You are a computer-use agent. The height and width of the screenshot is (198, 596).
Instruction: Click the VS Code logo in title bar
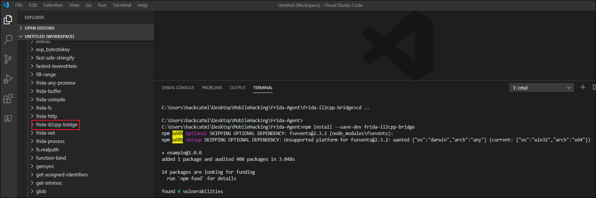(x=6, y=5)
